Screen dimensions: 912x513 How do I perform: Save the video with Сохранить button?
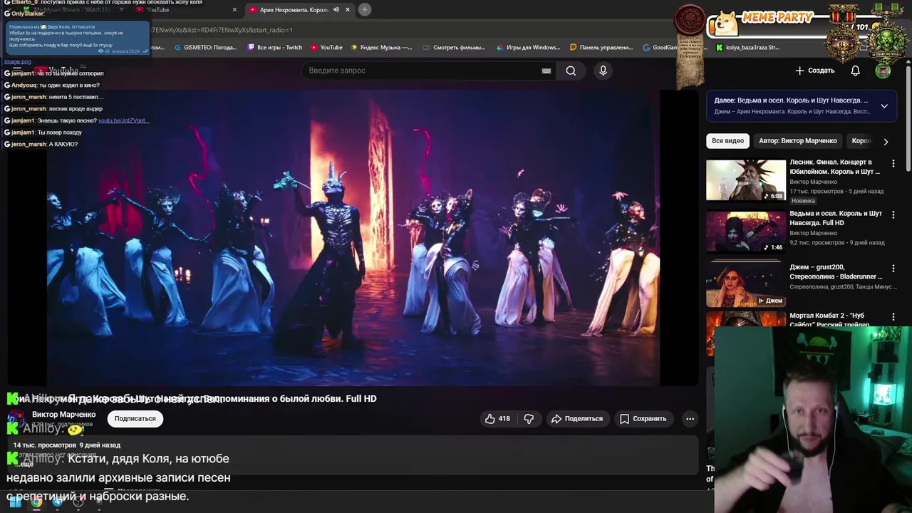[643, 419]
